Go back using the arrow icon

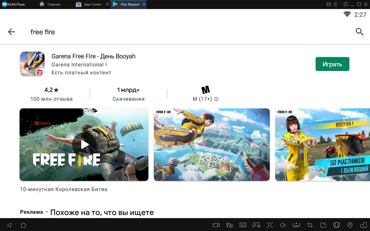click(x=12, y=32)
